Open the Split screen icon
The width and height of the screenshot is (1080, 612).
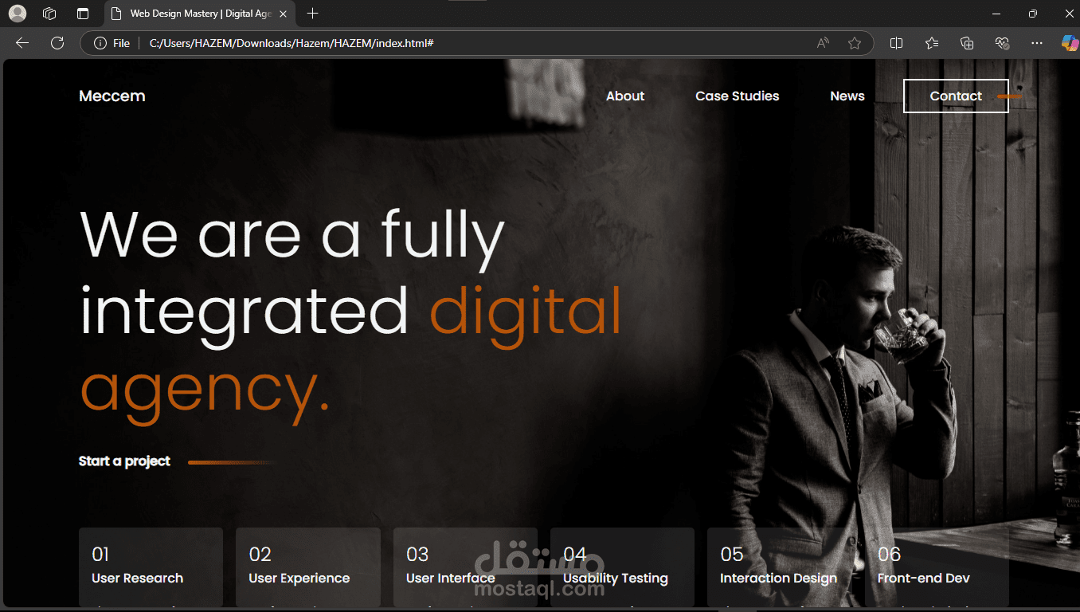pos(896,43)
